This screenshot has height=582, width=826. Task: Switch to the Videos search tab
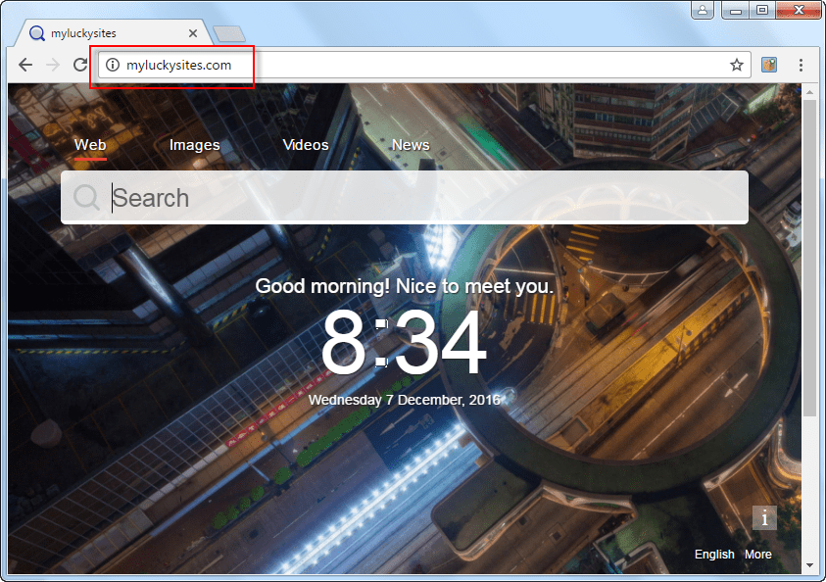pos(306,145)
